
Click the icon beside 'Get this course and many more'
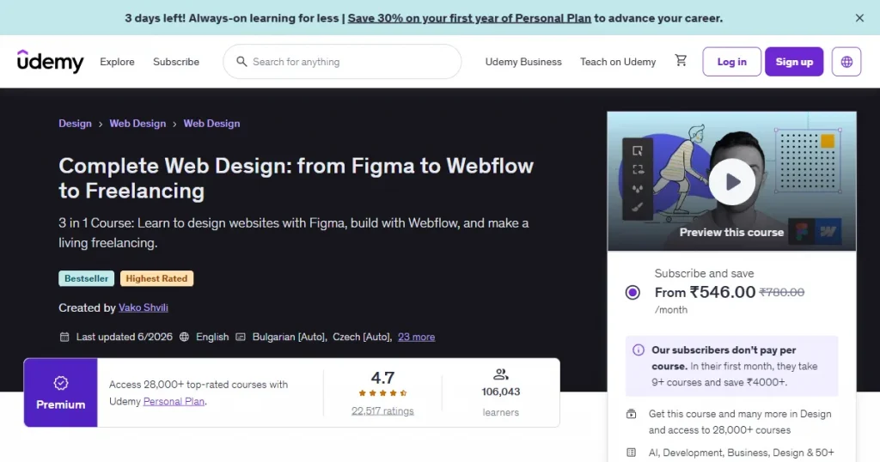[x=632, y=414]
